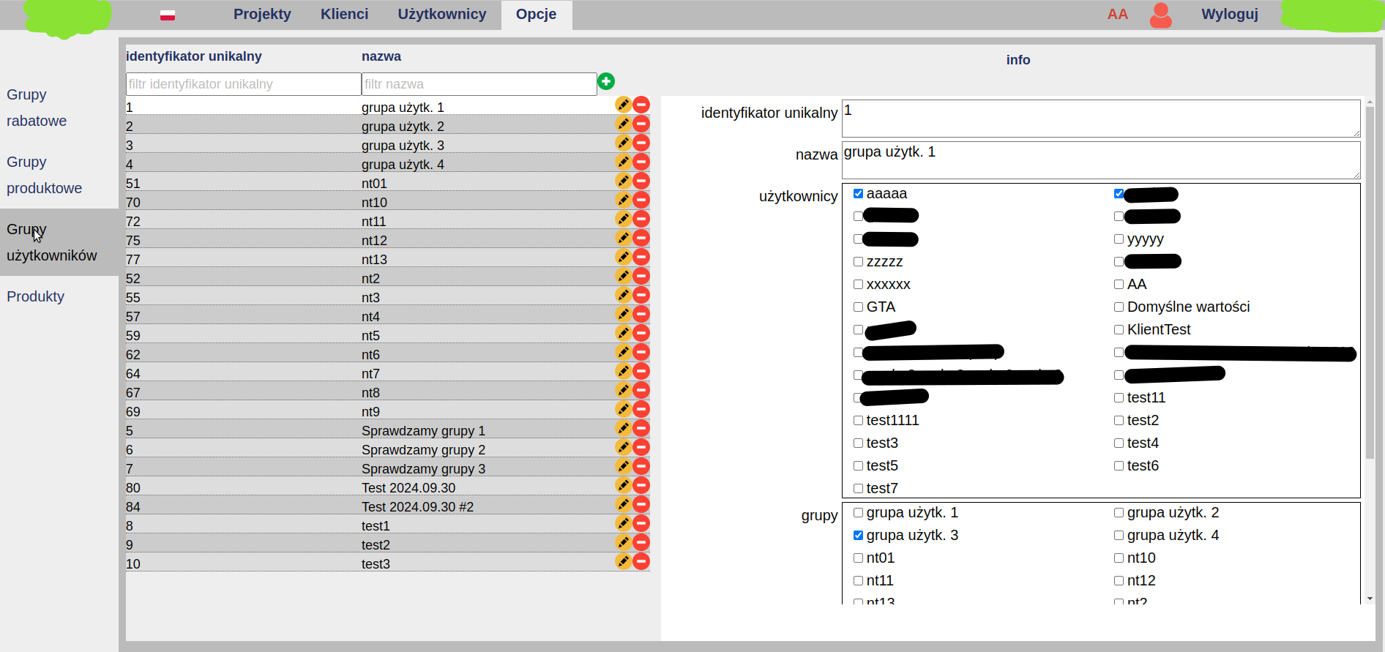The height and width of the screenshot is (652, 1385).
Task: Focus the 'filtr nazwa' filter field
Action: [479, 84]
